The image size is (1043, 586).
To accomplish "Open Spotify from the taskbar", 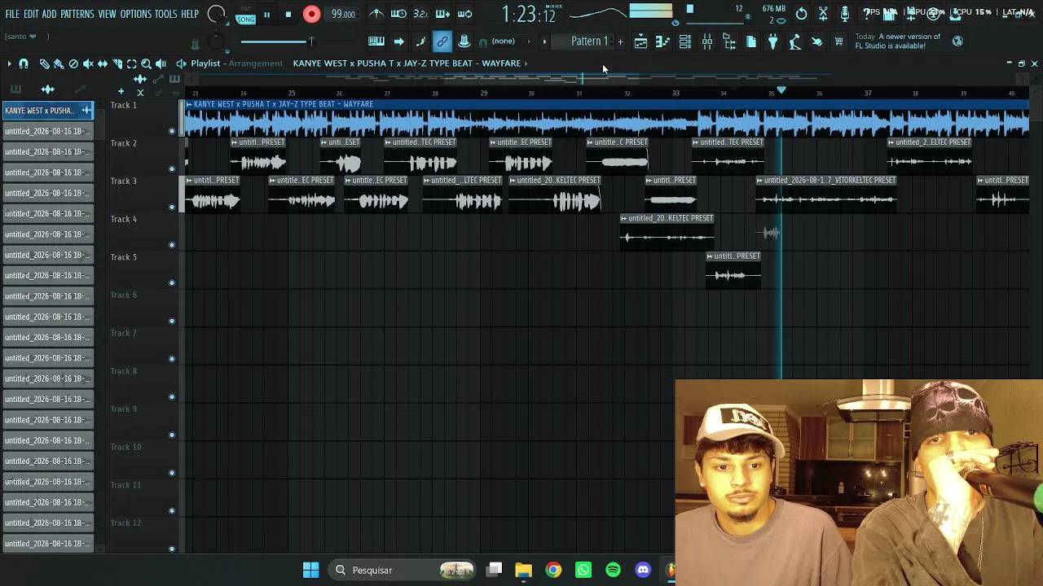I will (613, 570).
